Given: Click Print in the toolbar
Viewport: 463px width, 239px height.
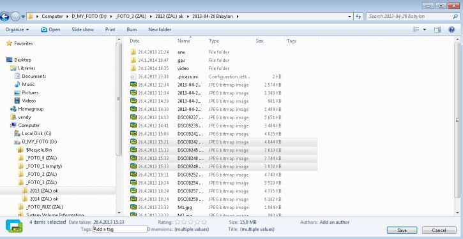Looking at the screenshot, I should tap(110, 29).
